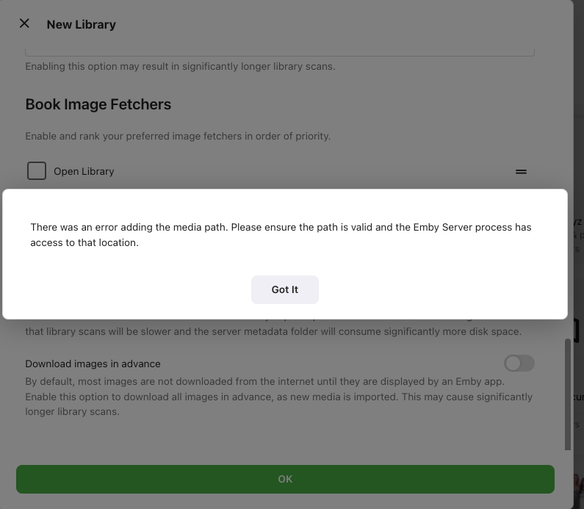The width and height of the screenshot is (584, 509).
Task: Click the dialog's vertical scrollbar thumb
Action: [x=567, y=393]
